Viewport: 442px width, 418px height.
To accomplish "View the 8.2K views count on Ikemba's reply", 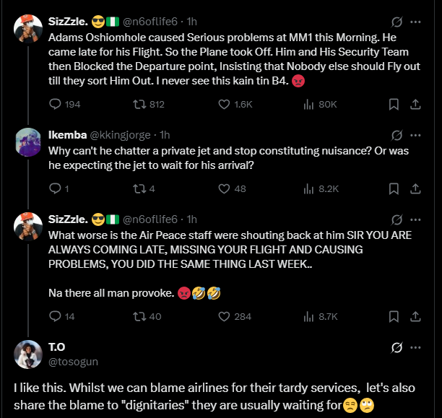I will click(x=321, y=188).
